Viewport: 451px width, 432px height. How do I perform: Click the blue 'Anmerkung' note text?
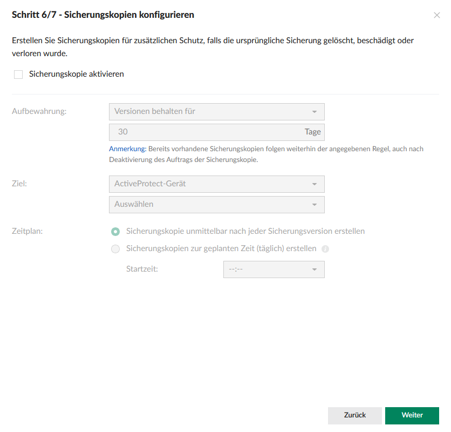point(127,148)
